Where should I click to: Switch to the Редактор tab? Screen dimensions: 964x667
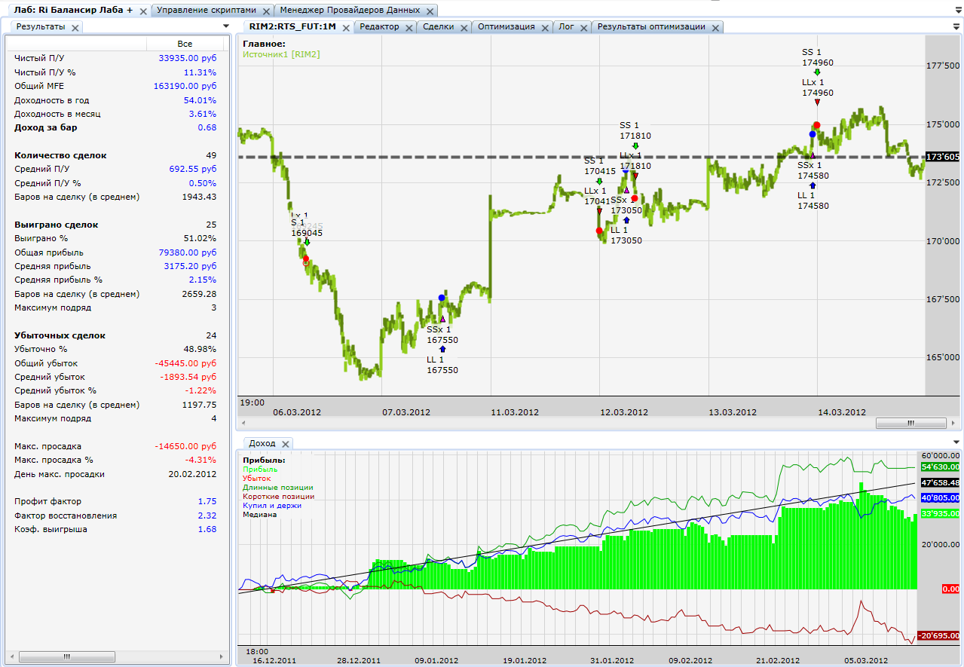pyautogui.click(x=379, y=26)
